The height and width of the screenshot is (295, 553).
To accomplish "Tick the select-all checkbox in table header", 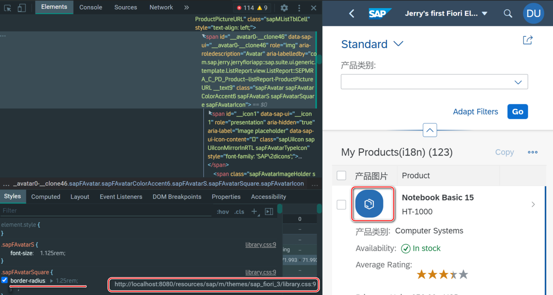I will [342, 176].
